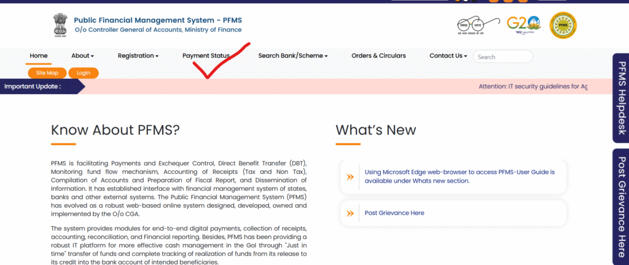Click the G20 India logo
This screenshot has height=265, width=629.
tap(524, 25)
